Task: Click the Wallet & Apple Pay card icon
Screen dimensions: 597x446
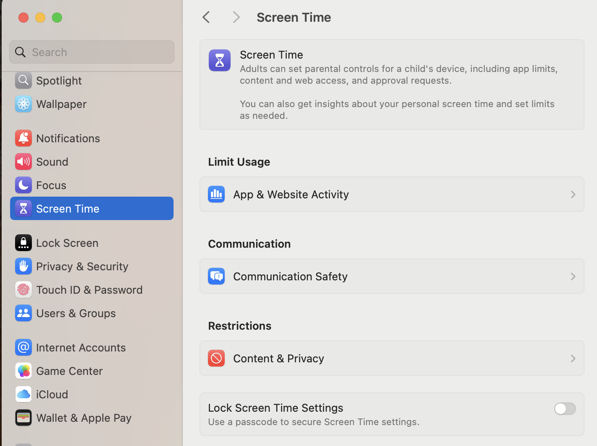Action: 23,418
